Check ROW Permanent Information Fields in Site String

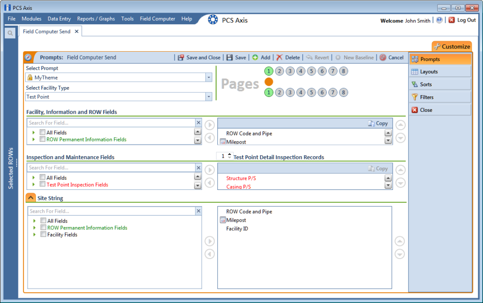point(44,227)
